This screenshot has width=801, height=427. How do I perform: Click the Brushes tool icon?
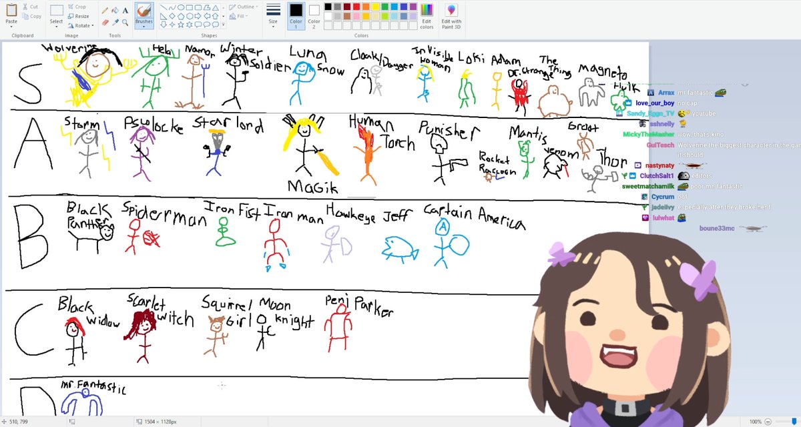tap(144, 11)
